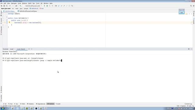The height and width of the screenshot is (110, 195).
Task: Click the yellow light bulb intention icon
Action: (x=9, y=22)
